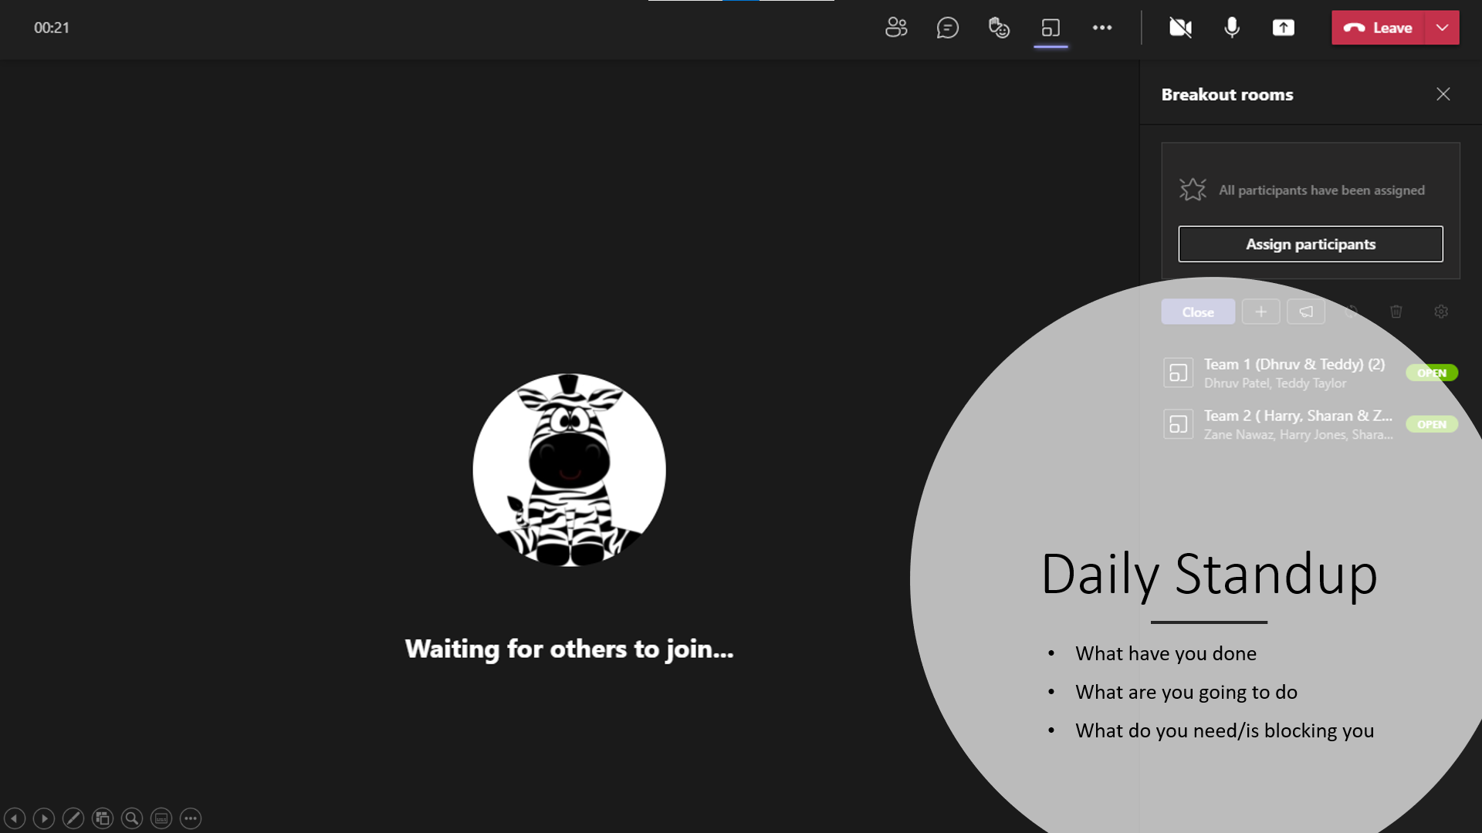
Task: Open breakout rooms settings gear
Action: (1441, 312)
